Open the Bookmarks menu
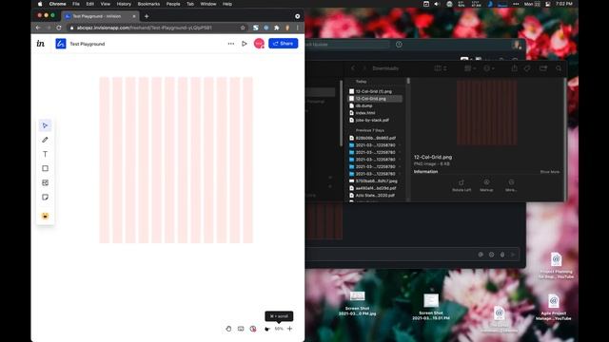The image size is (609, 342). pyautogui.click(x=148, y=4)
